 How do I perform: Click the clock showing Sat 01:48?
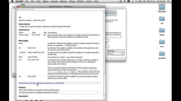pyautogui.click(x=161, y=1)
